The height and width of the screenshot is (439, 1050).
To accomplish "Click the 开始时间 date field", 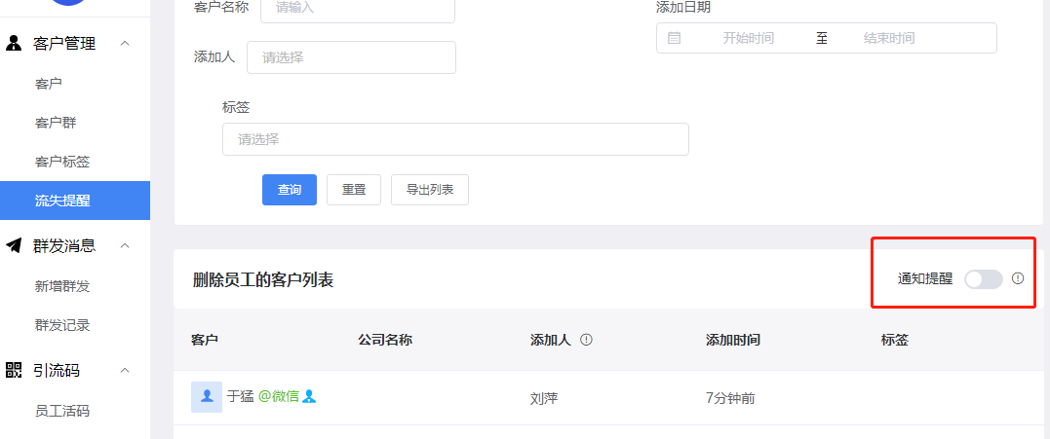I will click(x=748, y=38).
